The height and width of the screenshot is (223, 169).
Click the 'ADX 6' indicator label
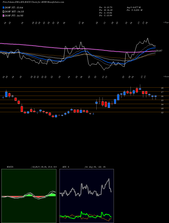[x=66, y=167]
